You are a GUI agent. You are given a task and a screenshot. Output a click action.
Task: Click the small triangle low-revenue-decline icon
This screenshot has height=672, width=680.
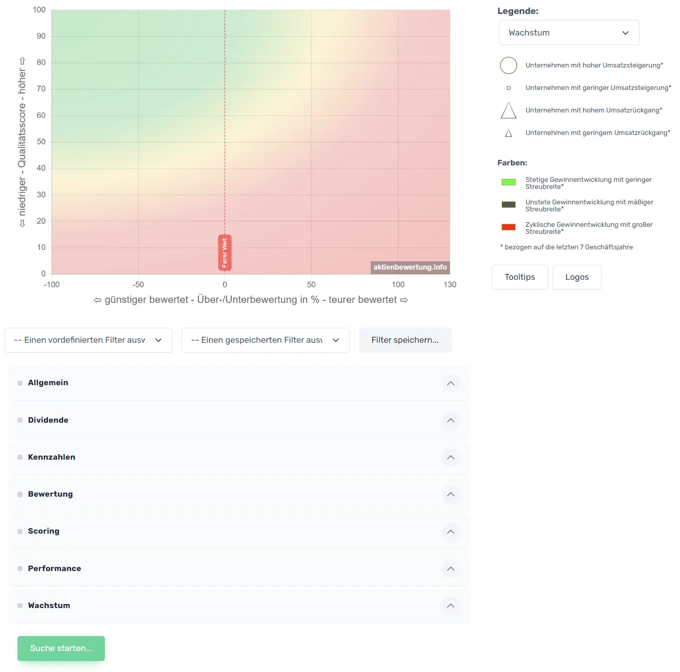point(509,133)
